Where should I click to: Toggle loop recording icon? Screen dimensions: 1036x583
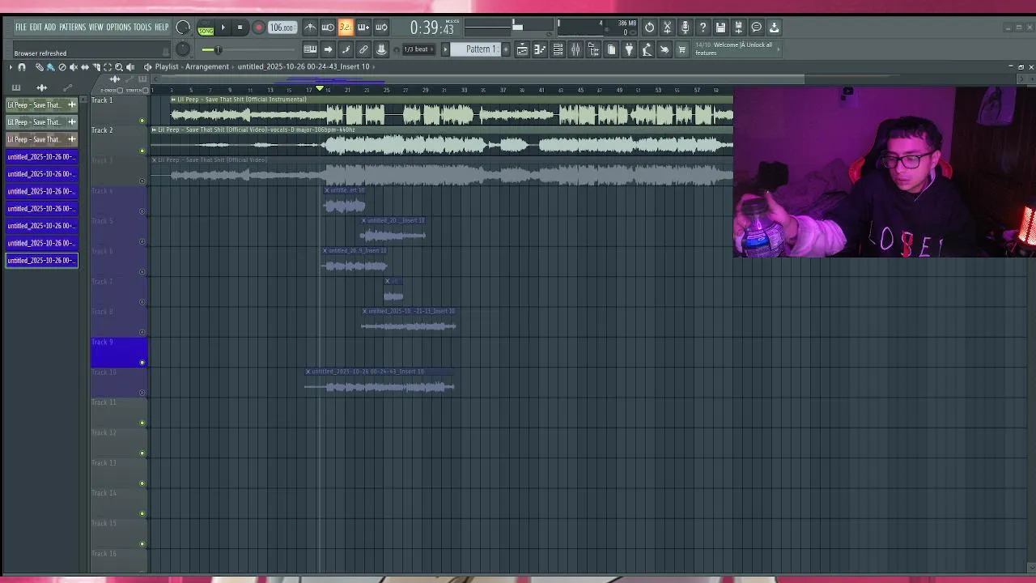pyautogui.click(x=381, y=28)
